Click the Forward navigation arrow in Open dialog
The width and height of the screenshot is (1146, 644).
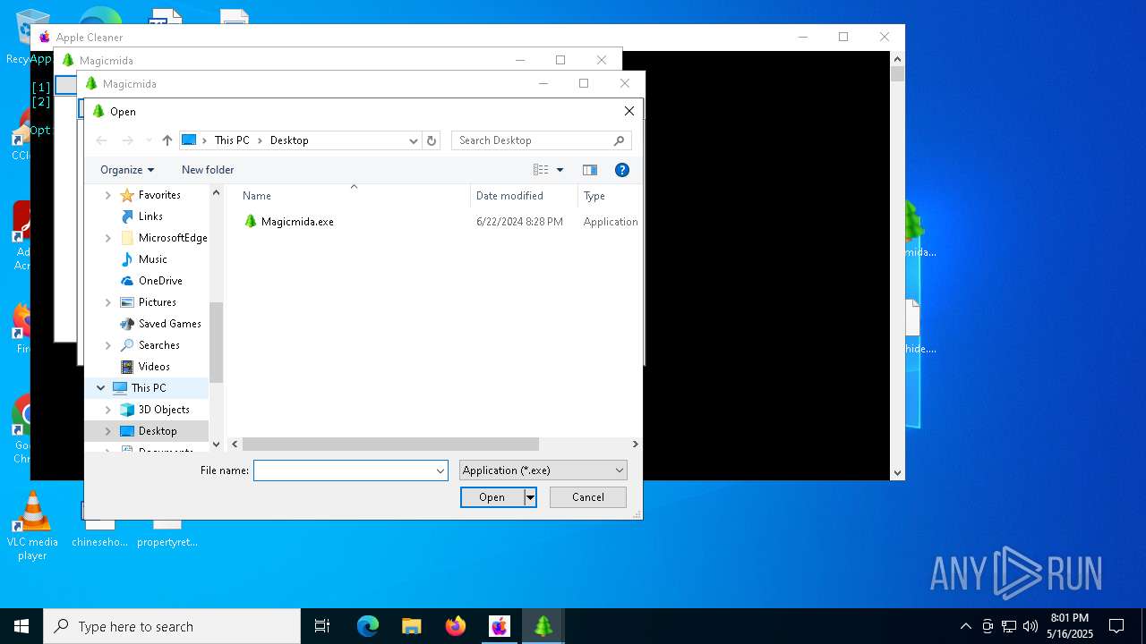coord(128,140)
